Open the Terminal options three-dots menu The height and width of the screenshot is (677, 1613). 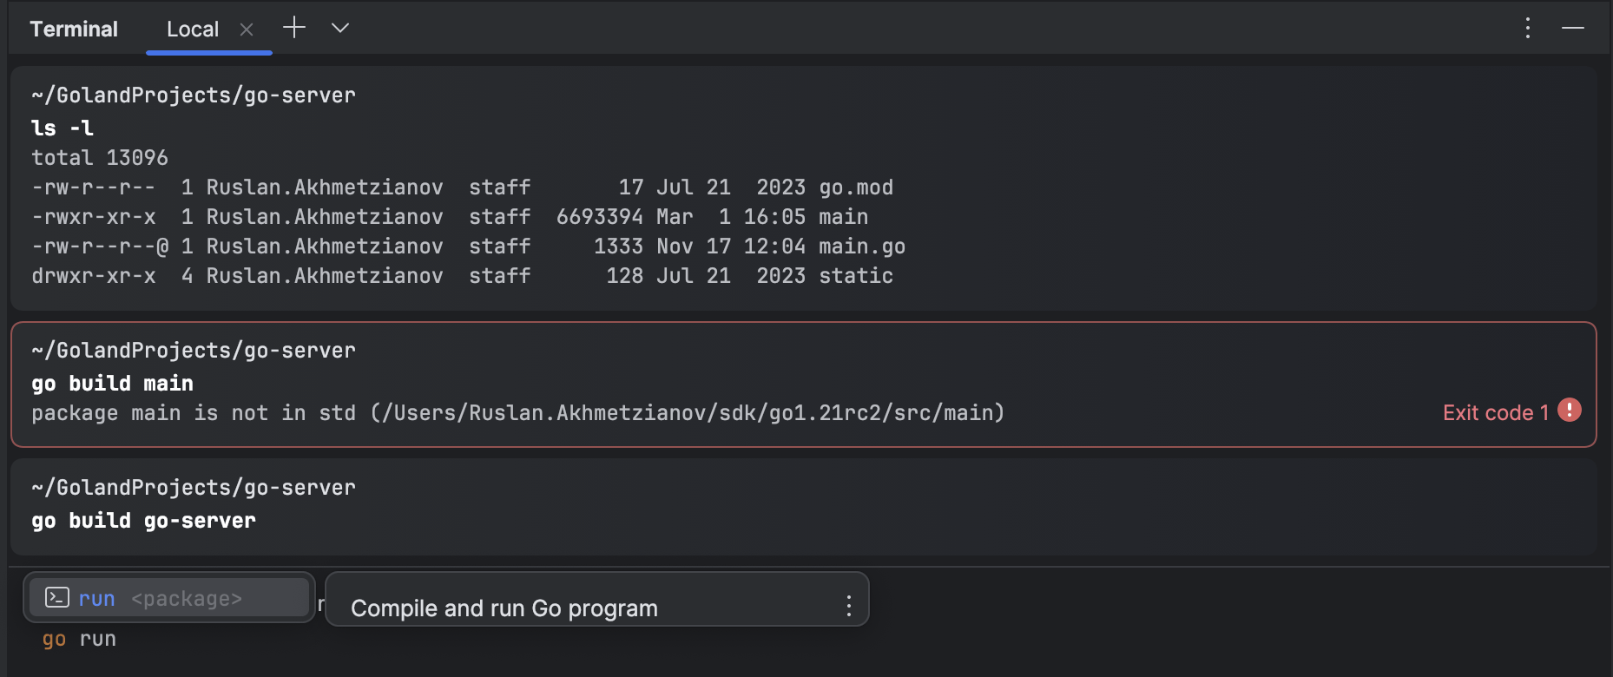click(1528, 28)
